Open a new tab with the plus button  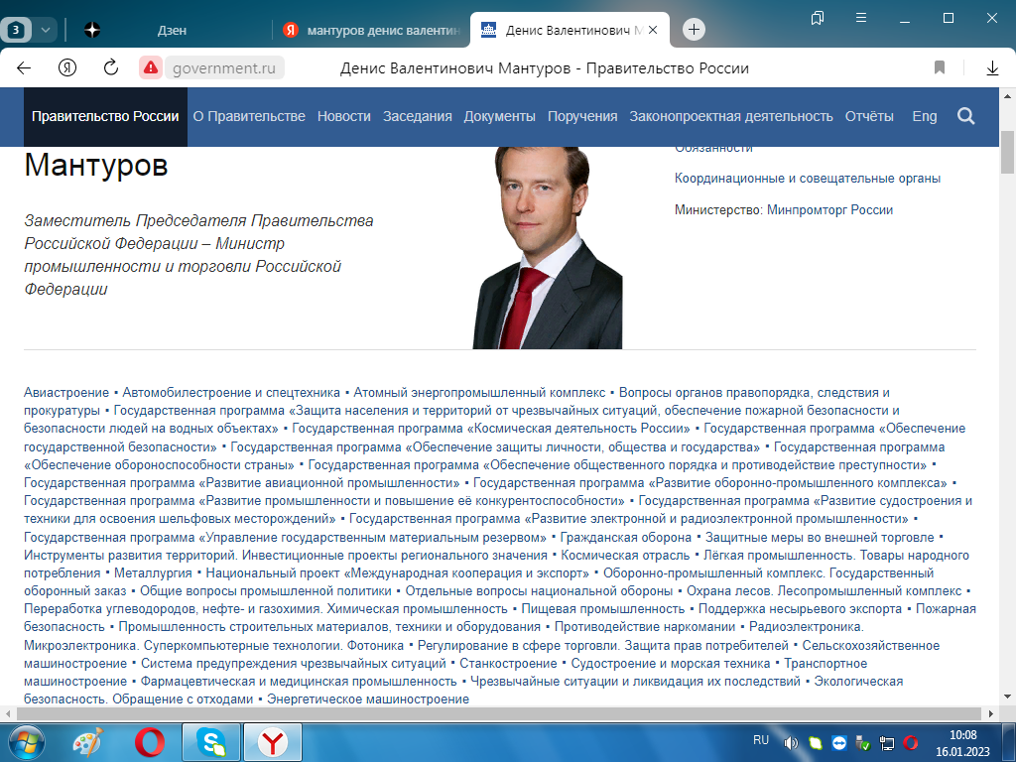(x=692, y=30)
